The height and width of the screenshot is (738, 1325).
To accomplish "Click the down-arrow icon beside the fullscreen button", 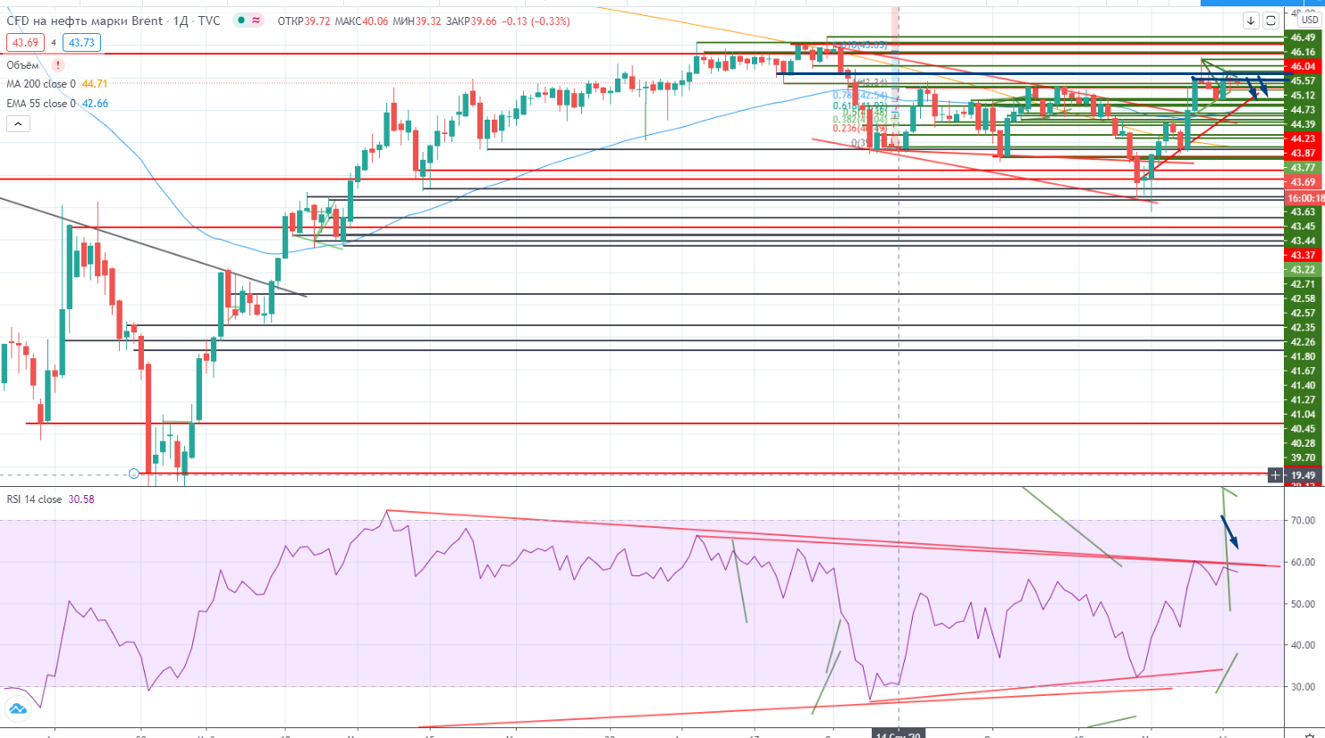I will (1251, 21).
